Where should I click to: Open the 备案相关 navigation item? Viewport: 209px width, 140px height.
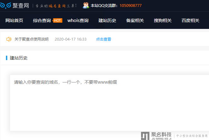click(135, 20)
